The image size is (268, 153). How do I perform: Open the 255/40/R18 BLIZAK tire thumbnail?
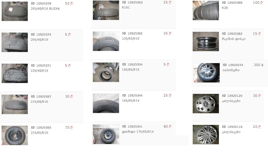click(15, 11)
